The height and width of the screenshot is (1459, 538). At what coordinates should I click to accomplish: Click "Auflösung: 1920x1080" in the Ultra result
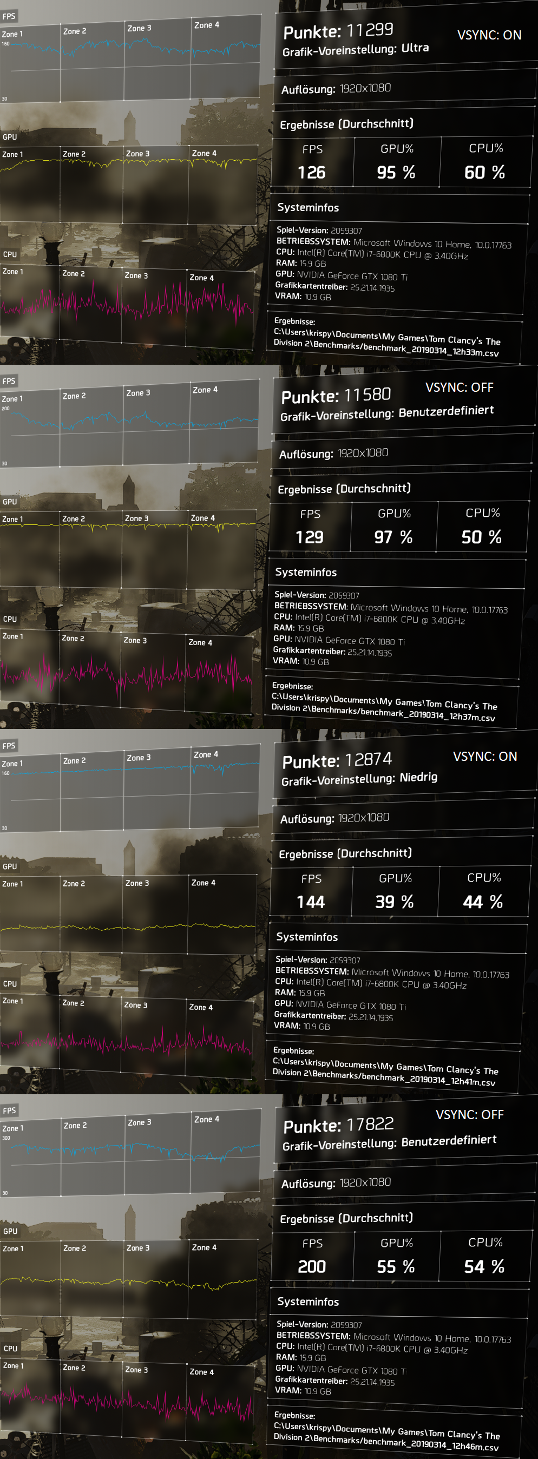[337, 89]
